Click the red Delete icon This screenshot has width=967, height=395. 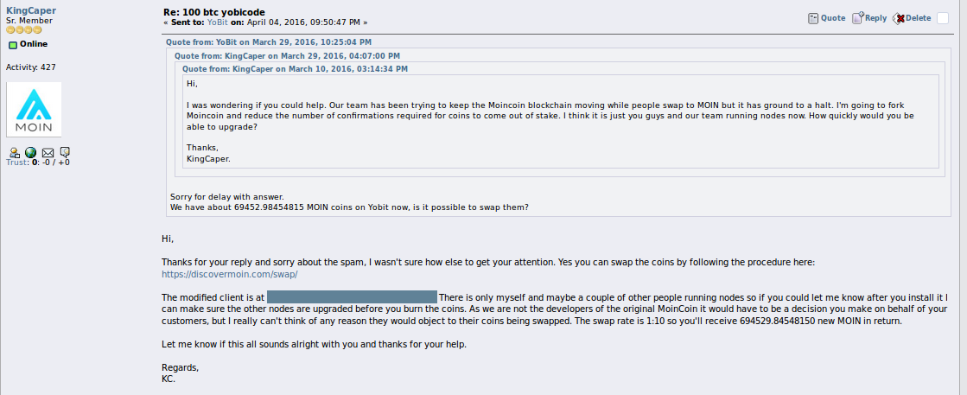point(899,18)
